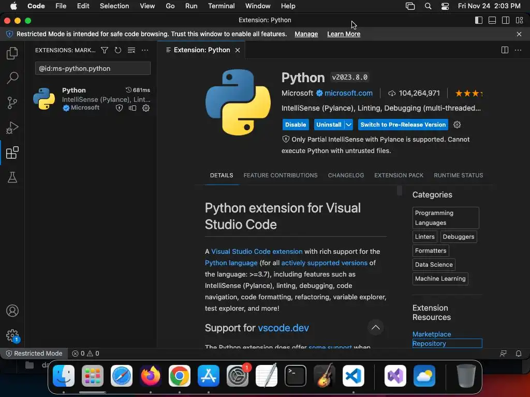Select the Programming Languages category

446,218
